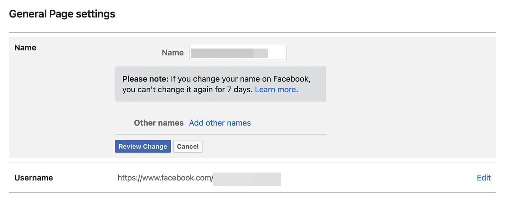The image size is (507, 203).
Task: Focus the Name field label
Action: 173,53
